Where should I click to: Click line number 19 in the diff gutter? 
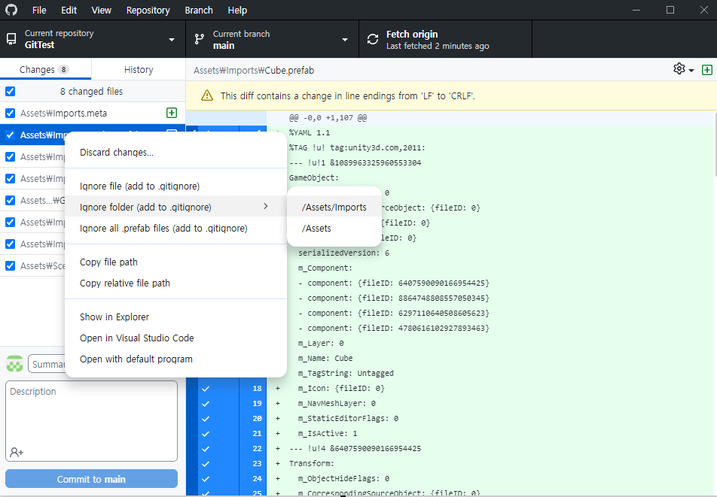[257, 404]
